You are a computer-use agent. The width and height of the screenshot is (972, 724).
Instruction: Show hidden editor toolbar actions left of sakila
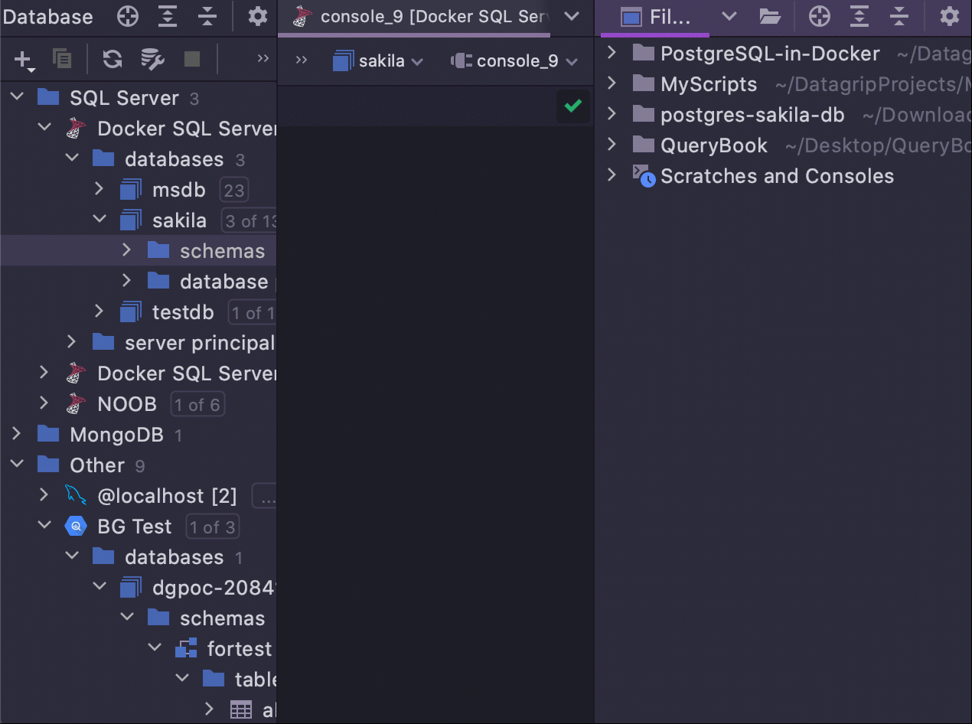coord(302,60)
